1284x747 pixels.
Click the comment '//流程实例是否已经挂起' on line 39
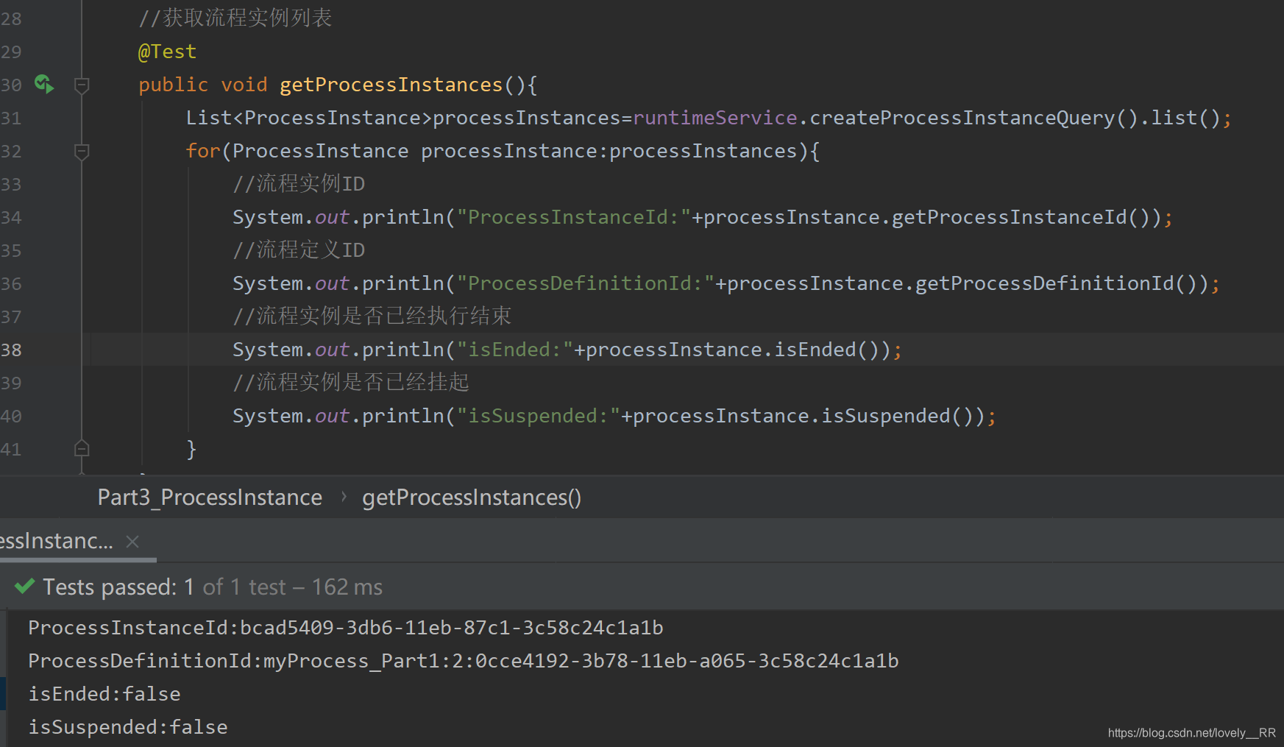tap(351, 382)
